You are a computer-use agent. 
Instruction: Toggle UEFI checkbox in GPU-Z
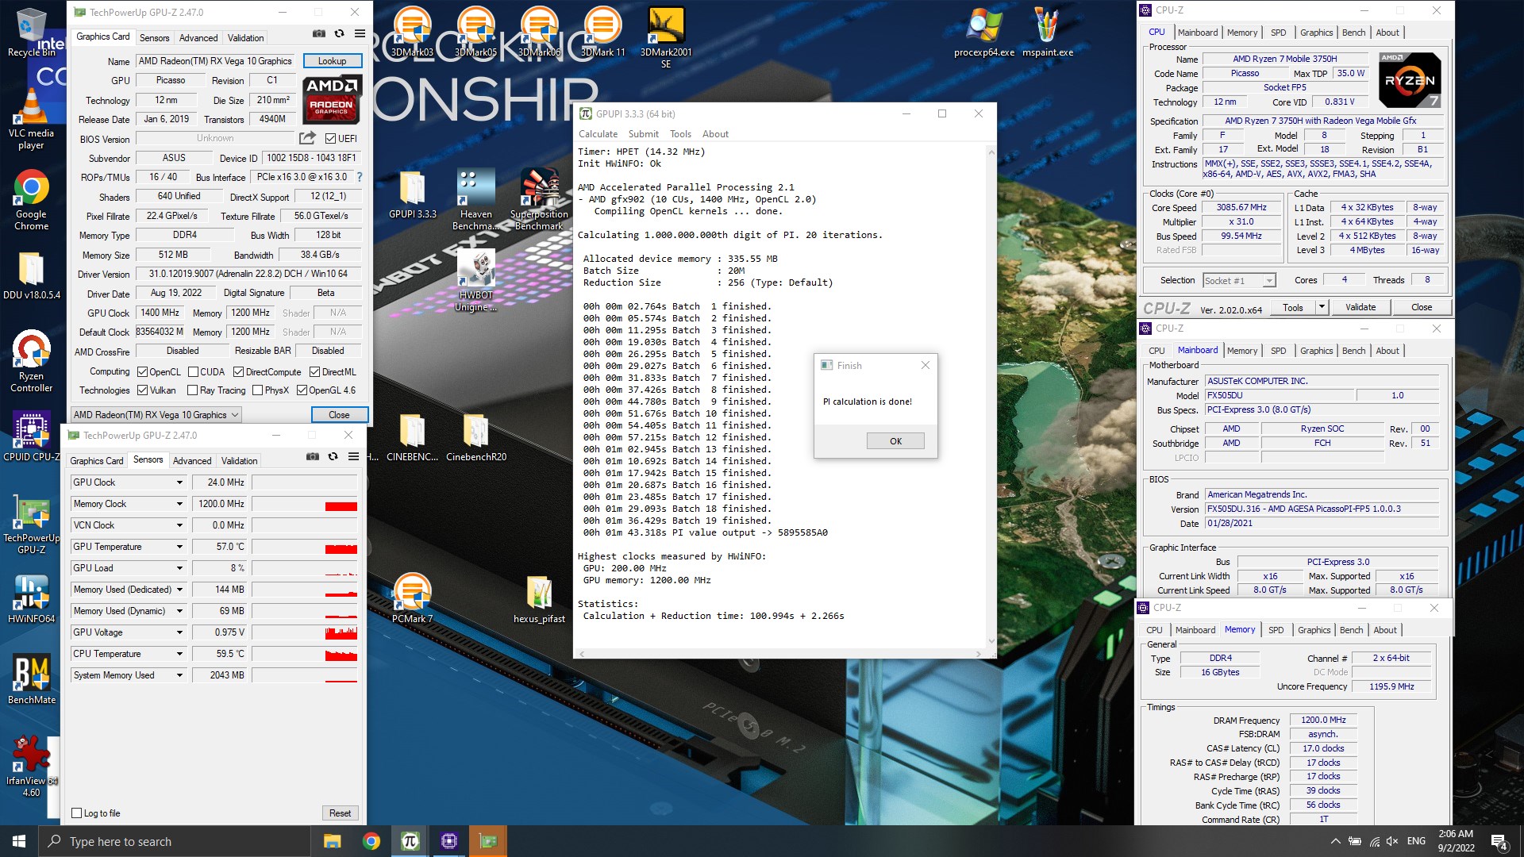pyautogui.click(x=330, y=138)
